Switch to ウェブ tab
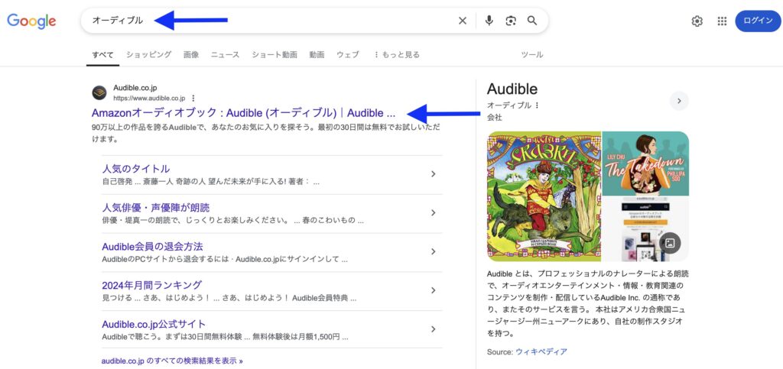The width and height of the screenshot is (783, 369). 348,55
